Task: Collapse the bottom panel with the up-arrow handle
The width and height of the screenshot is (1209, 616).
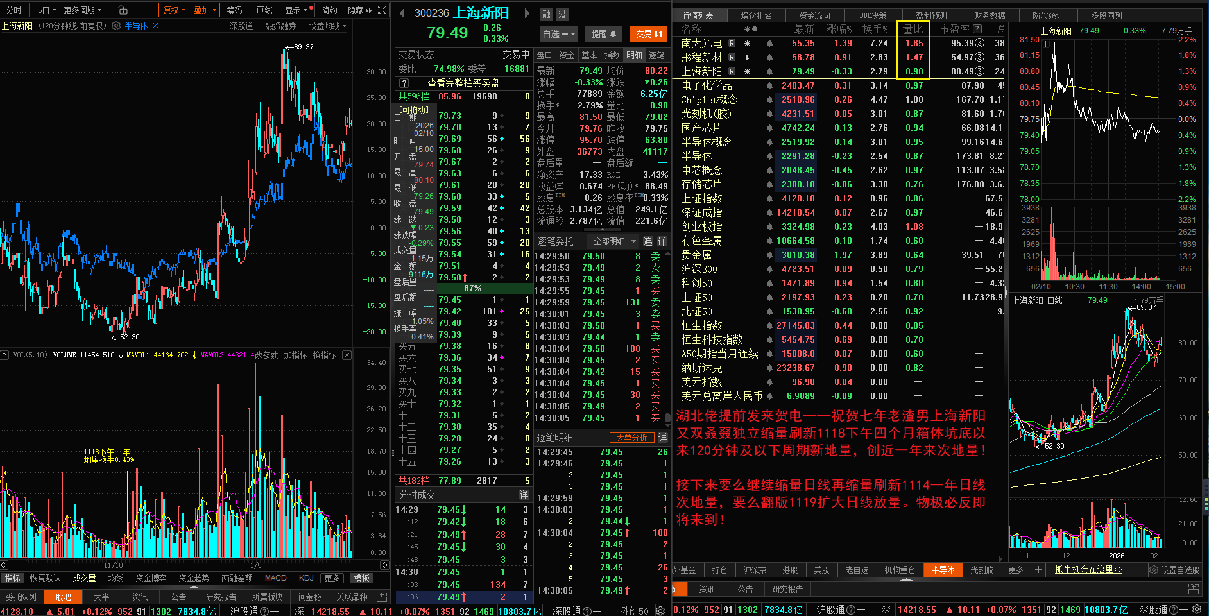Action: [193, 587]
